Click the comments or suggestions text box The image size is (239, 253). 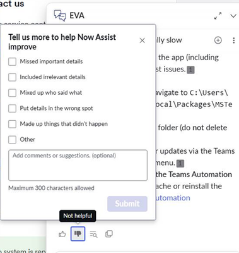tap(78, 165)
